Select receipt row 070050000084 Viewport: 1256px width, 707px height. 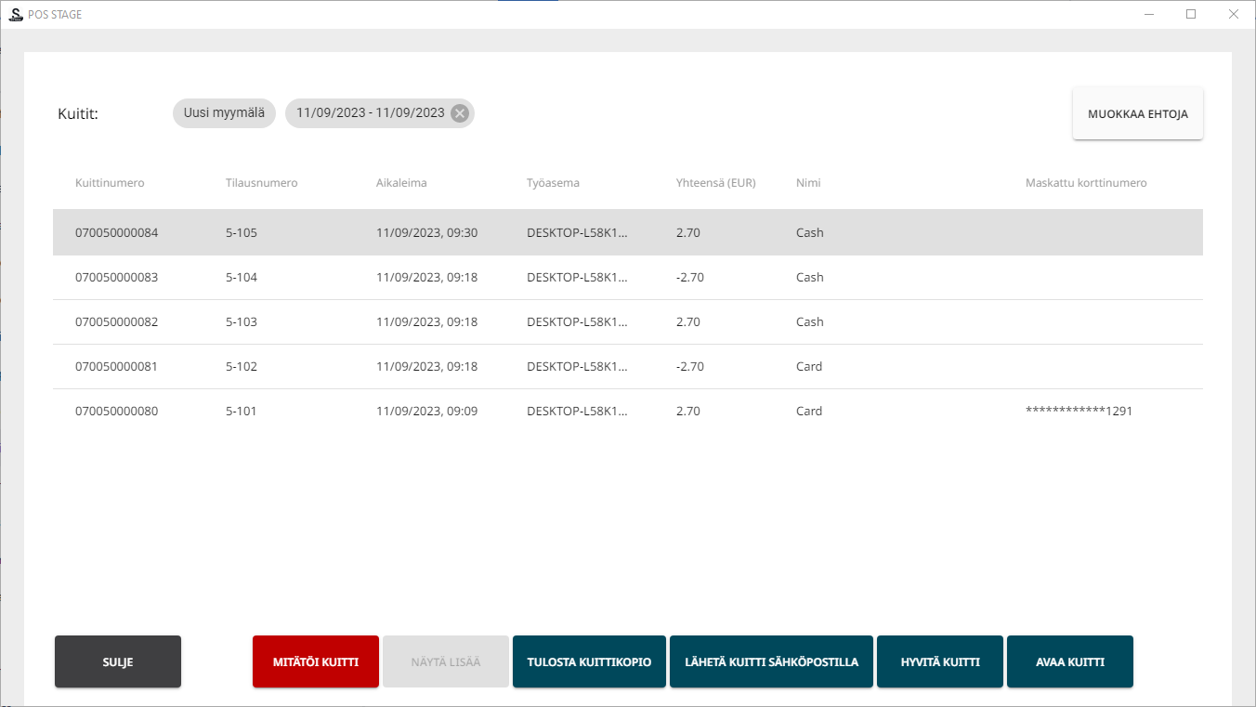(117, 232)
